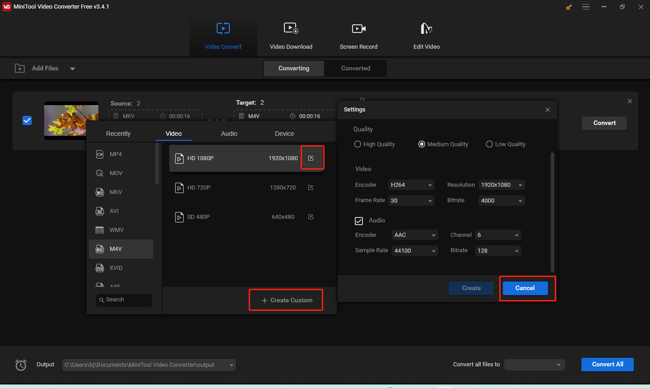Open the hamburger menu in title bar
The width and height of the screenshot is (650, 388).
[x=586, y=7]
